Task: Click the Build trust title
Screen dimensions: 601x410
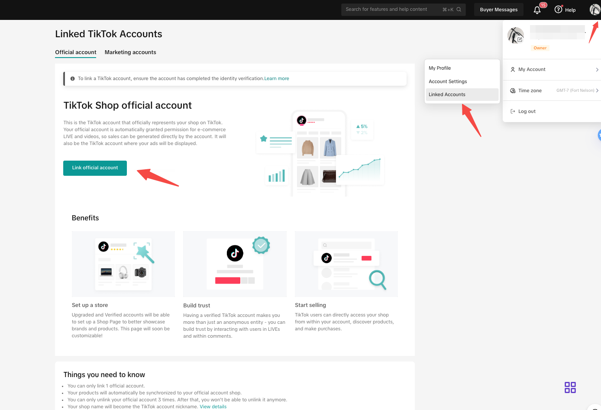Action: click(x=197, y=306)
